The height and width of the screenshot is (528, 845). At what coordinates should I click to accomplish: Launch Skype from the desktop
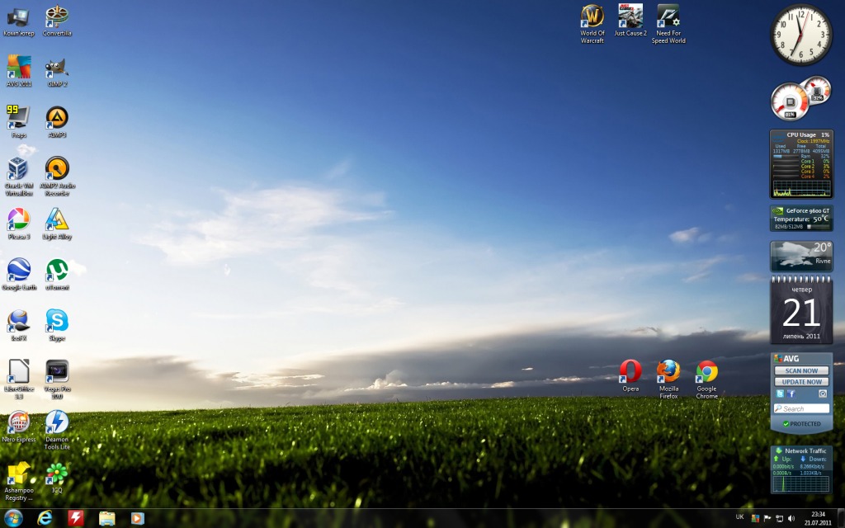click(x=57, y=325)
